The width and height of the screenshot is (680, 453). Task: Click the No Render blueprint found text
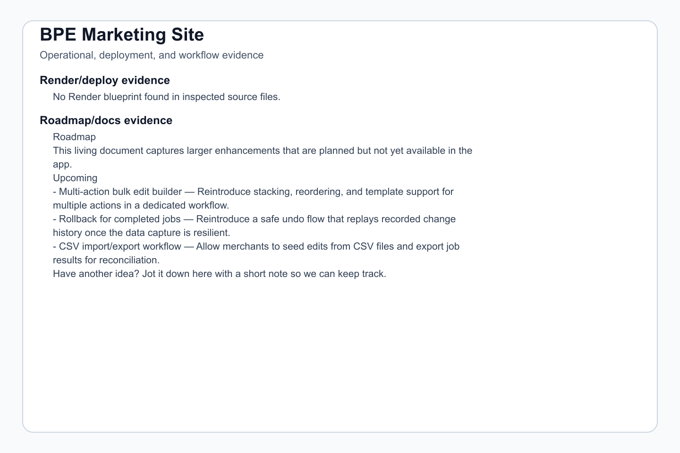(167, 97)
